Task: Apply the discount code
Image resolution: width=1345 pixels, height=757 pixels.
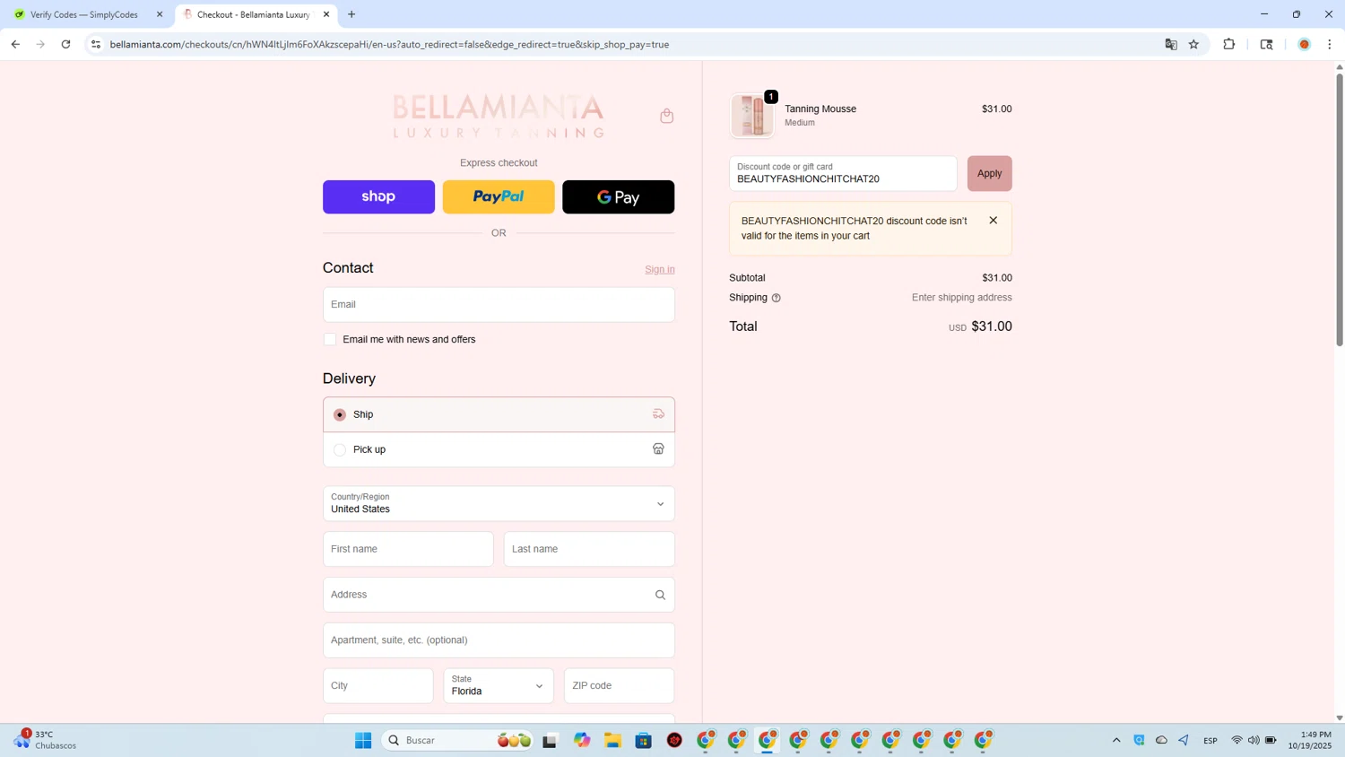Action: click(989, 173)
